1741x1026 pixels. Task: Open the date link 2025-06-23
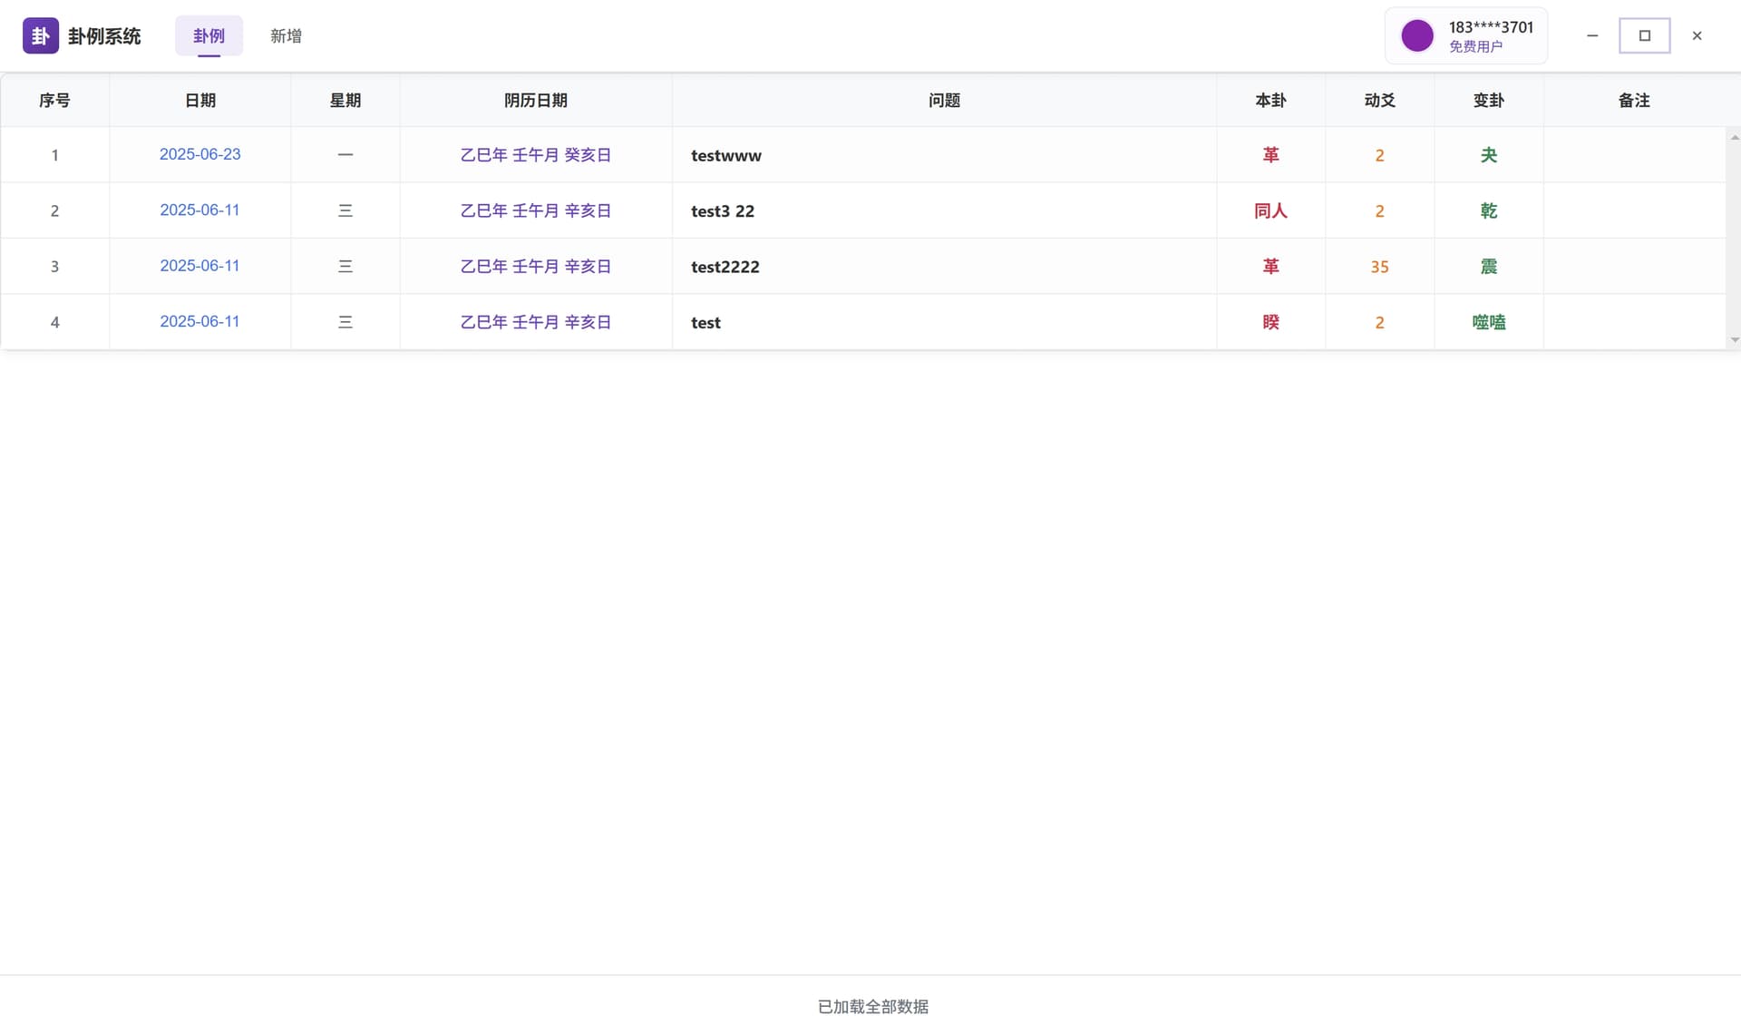pyautogui.click(x=199, y=154)
